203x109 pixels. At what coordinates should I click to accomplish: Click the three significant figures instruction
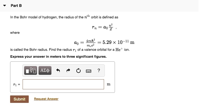pos(58,57)
